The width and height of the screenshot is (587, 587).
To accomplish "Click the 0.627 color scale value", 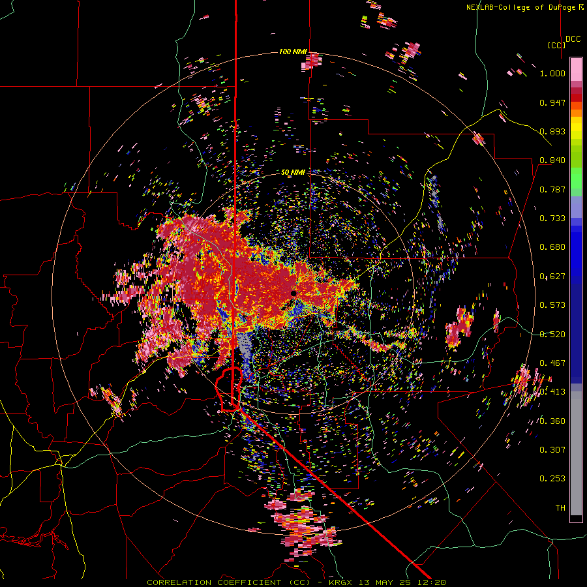I will pyautogui.click(x=552, y=277).
